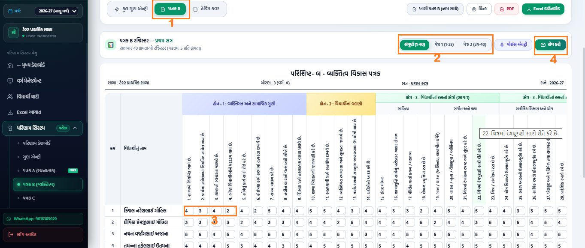Screen dimensions: 585x248
Task: Click the વિદ્યાર્થી યાદી people icon
Action: pos(10,97)
